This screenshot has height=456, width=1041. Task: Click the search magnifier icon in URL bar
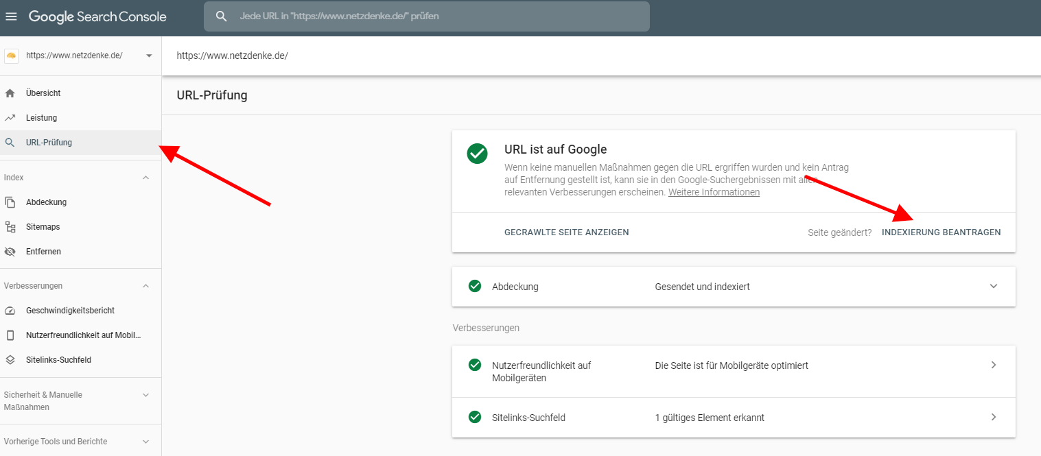(221, 16)
